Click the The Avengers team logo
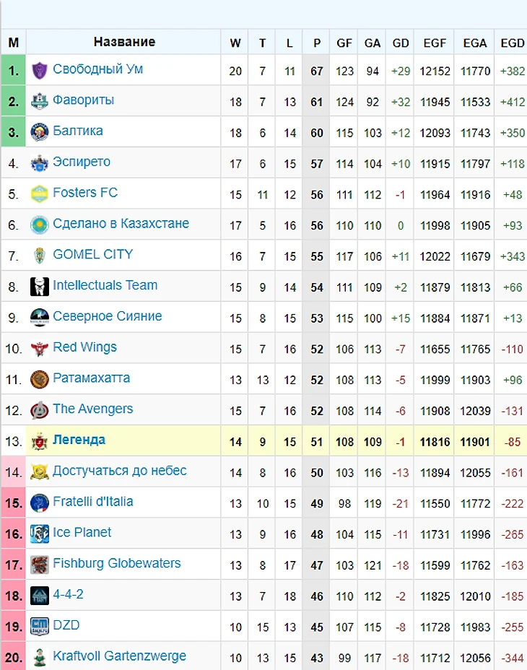 coord(39,410)
